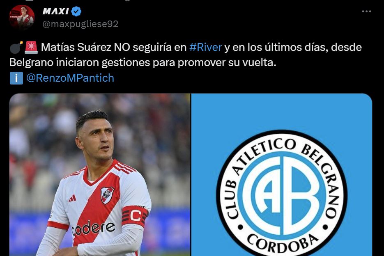Image resolution: width=384 pixels, height=256 pixels.
Task: Open the Matías Suárez player photo
Action: click(100, 175)
